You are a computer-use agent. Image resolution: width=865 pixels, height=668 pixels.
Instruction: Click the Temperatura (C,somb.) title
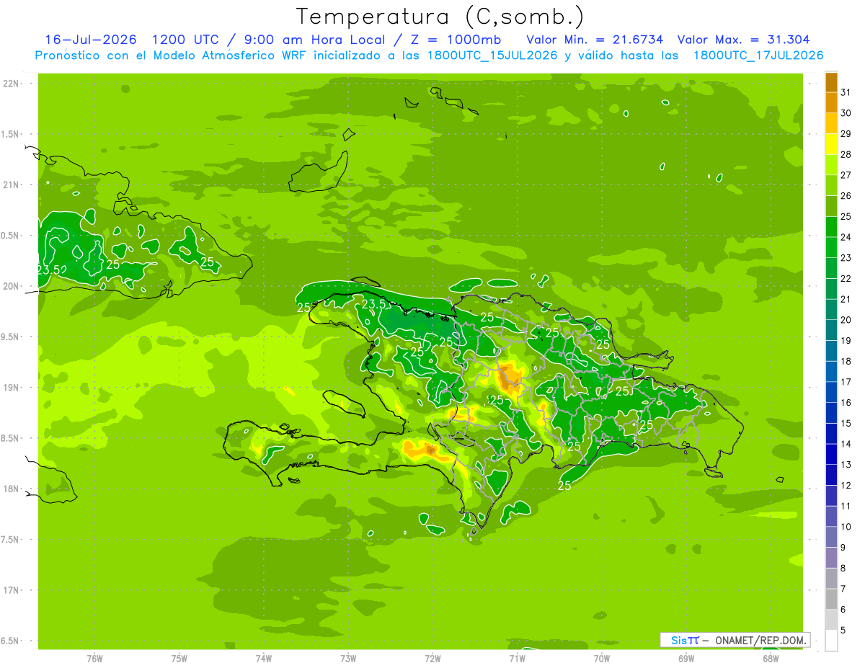tap(440, 17)
